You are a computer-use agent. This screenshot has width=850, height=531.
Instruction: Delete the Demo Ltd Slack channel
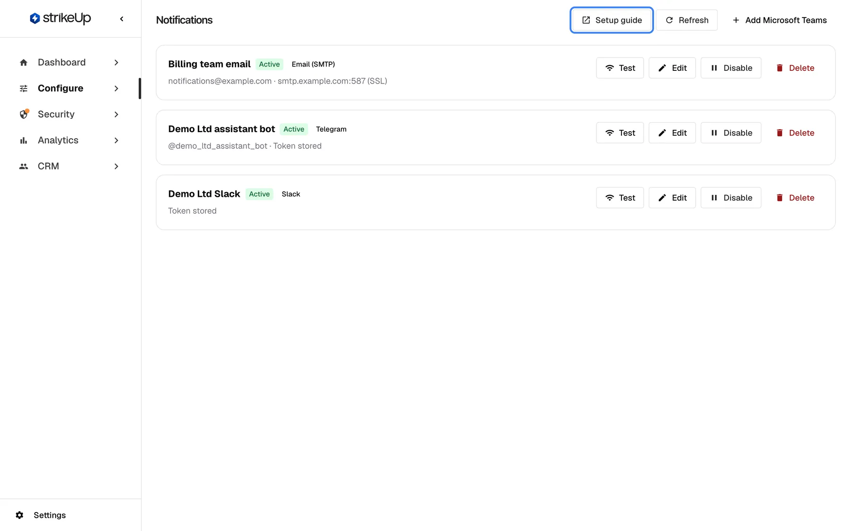click(x=795, y=198)
